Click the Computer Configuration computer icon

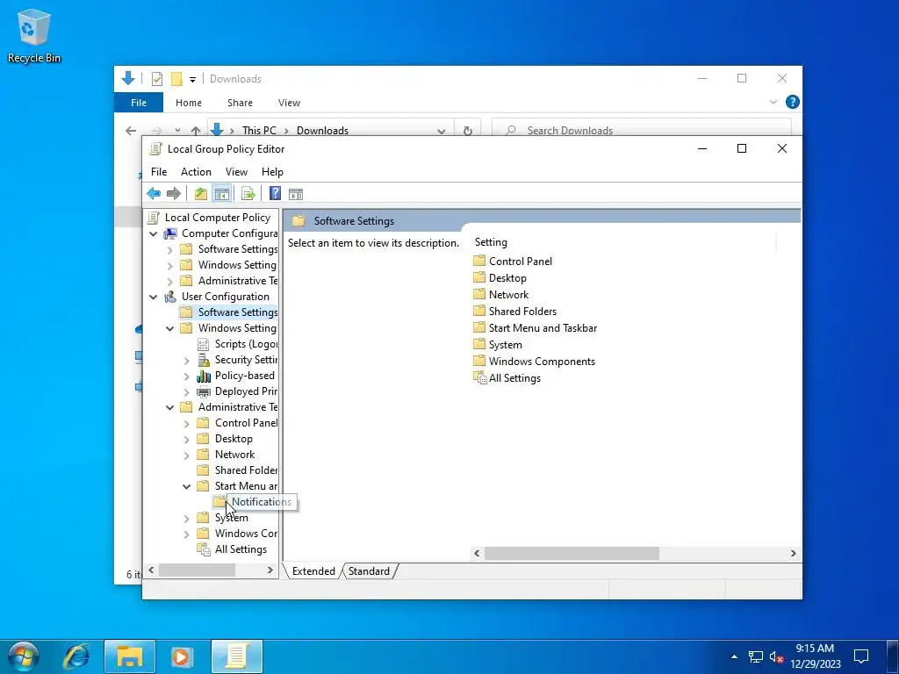(x=170, y=233)
